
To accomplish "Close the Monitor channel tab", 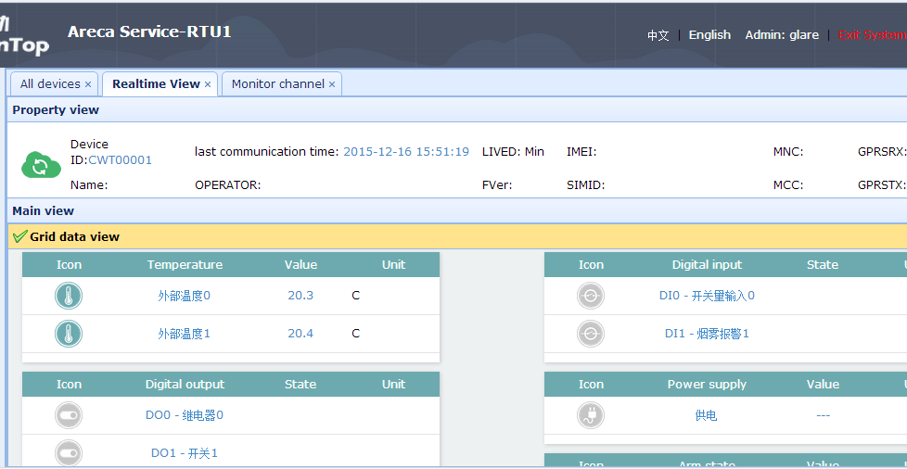I will [x=332, y=84].
